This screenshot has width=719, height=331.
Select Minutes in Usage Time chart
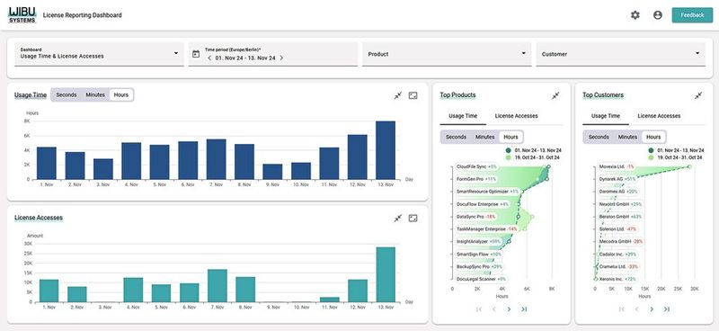pyautogui.click(x=95, y=94)
